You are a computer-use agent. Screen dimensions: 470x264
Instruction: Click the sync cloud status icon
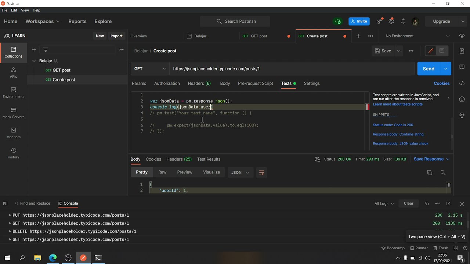coord(338,21)
